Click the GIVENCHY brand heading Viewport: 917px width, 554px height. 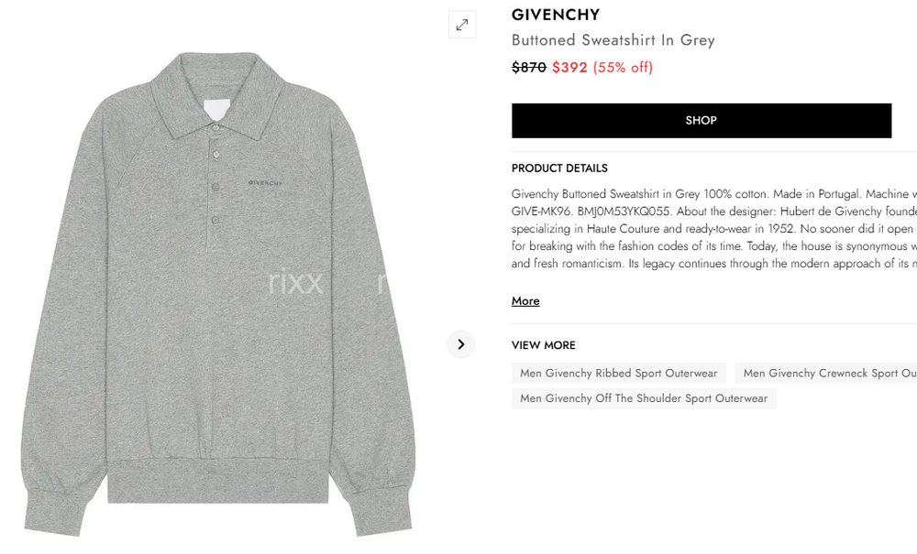(556, 15)
